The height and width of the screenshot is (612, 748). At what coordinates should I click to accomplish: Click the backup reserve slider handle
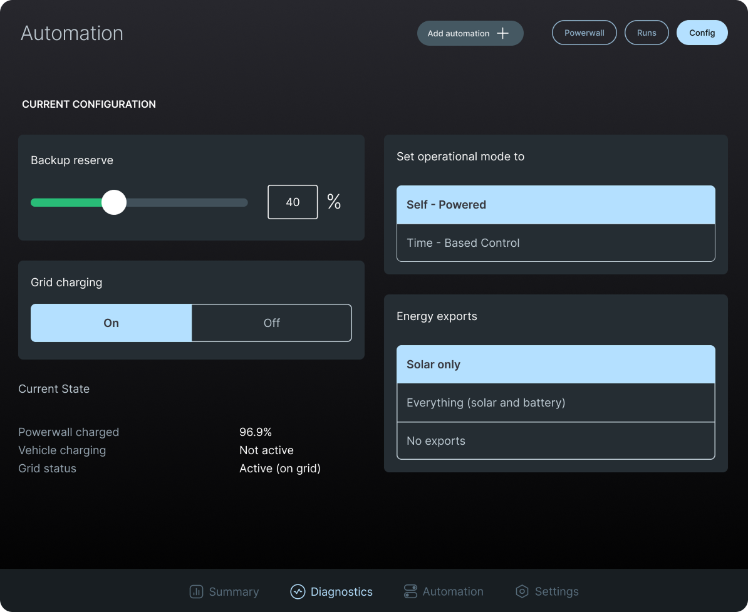(x=114, y=202)
